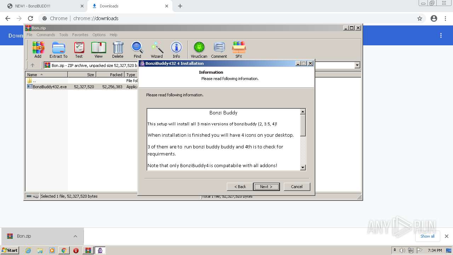This screenshot has height=255, width=453.
Task: Open the WinRAR Options menu
Action: click(x=99, y=35)
